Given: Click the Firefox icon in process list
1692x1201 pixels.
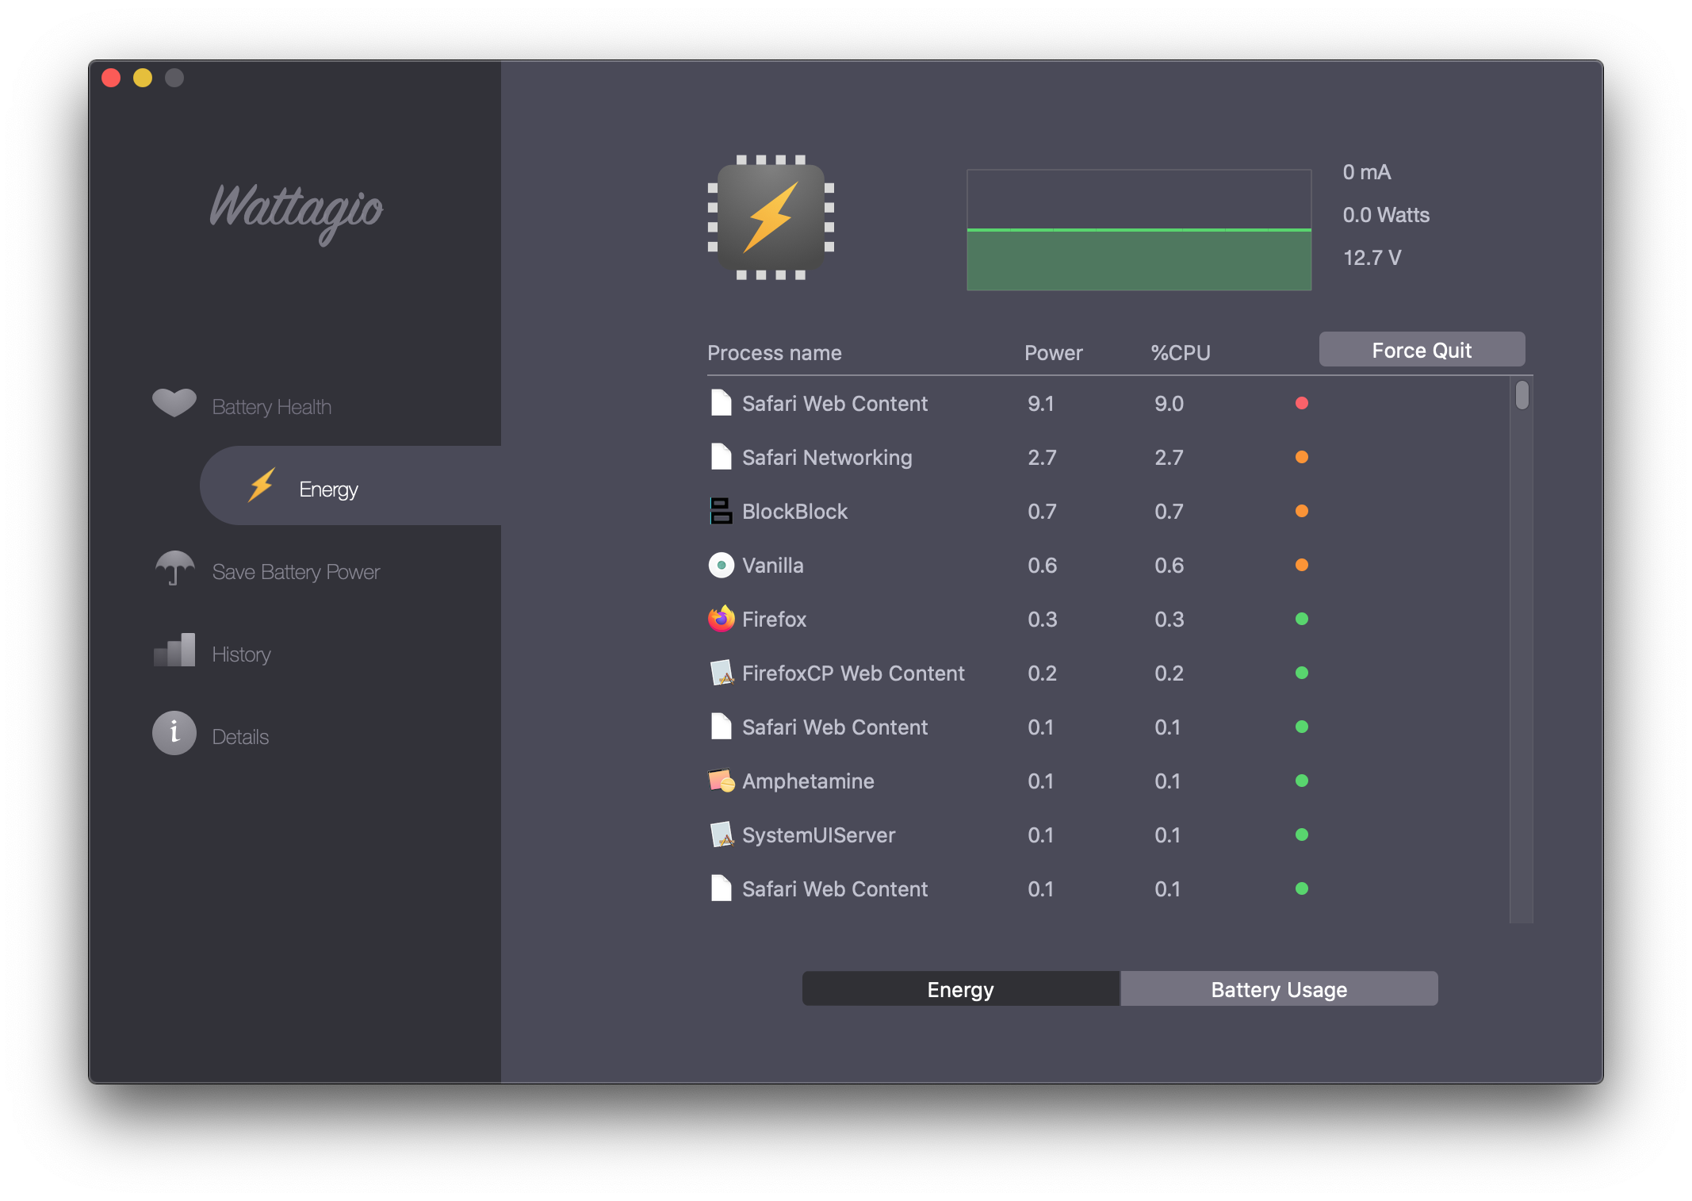Looking at the screenshot, I should pos(721,619).
